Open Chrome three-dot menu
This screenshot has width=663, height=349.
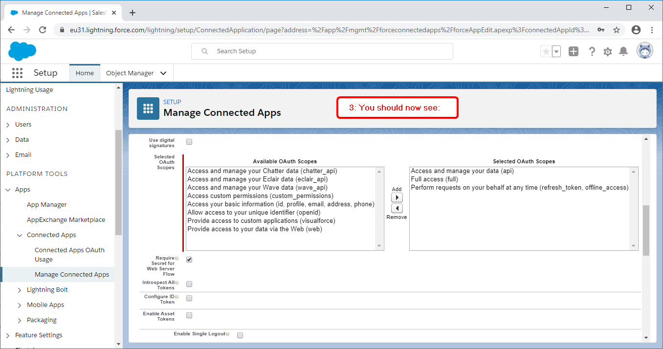click(x=652, y=30)
